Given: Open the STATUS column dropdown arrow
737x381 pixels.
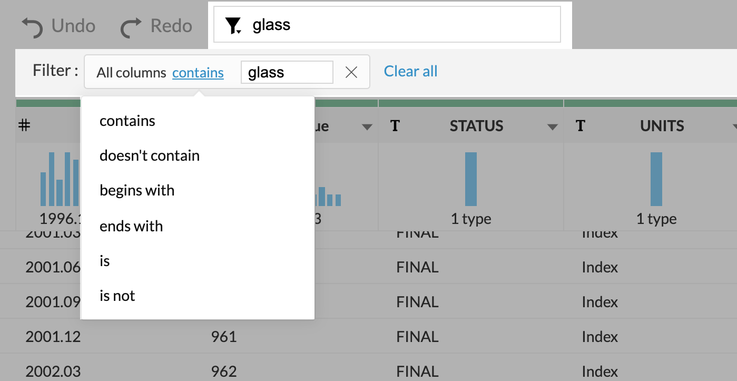Looking at the screenshot, I should point(552,127).
